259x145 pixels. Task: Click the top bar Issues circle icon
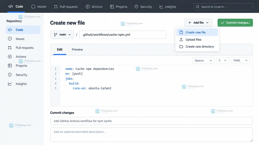pos(33,7)
